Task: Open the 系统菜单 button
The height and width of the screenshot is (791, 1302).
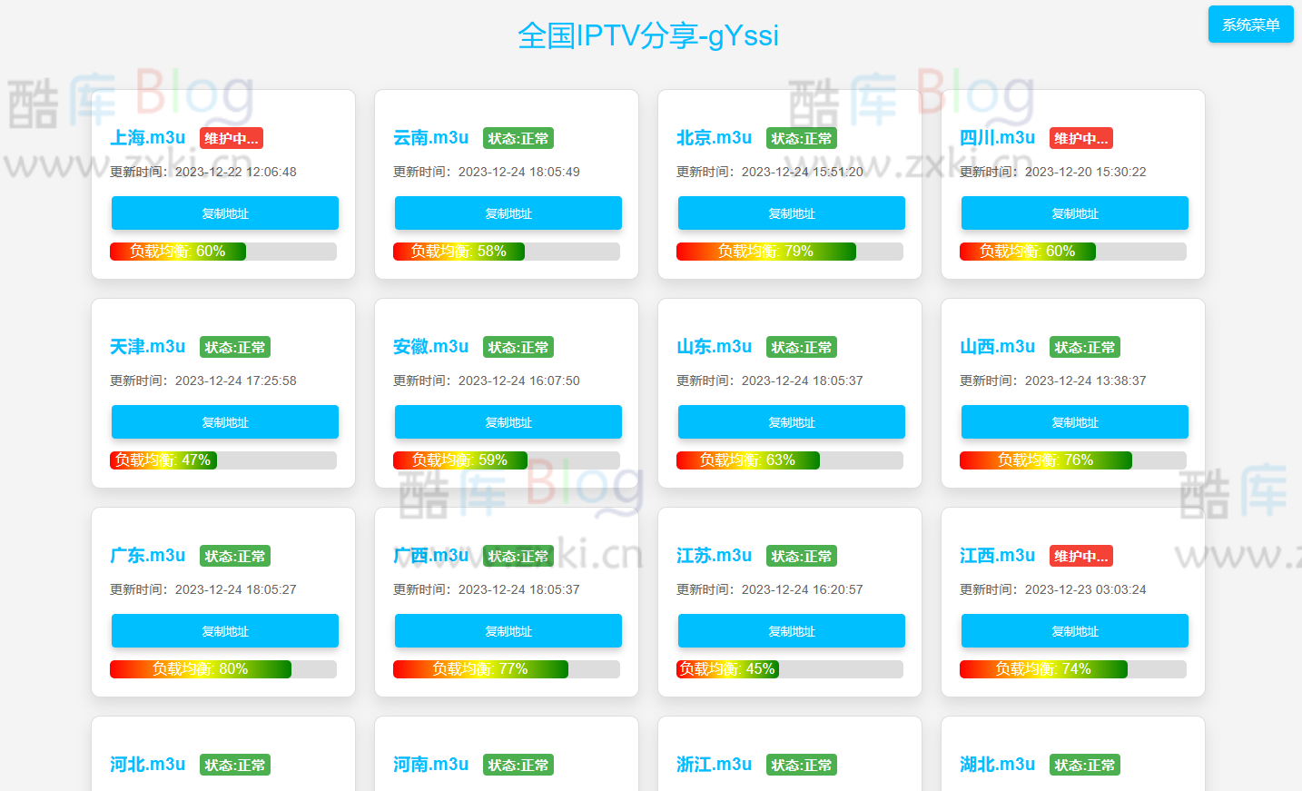Action: (x=1250, y=25)
